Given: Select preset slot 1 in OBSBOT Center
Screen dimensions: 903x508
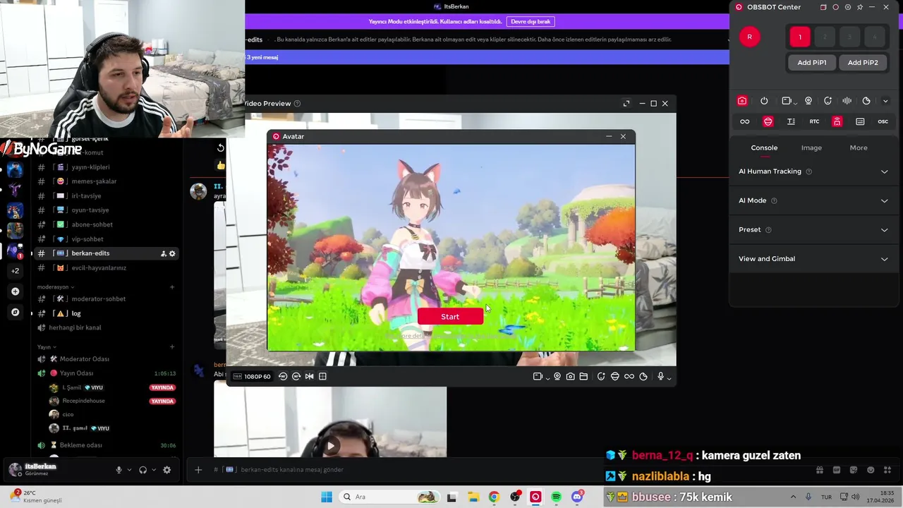Looking at the screenshot, I should pyautogui.click(x=800, y=37).
